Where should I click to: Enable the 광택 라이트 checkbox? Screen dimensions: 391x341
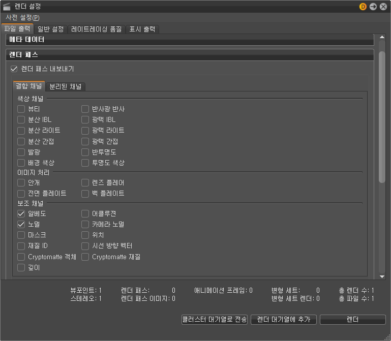85,131
